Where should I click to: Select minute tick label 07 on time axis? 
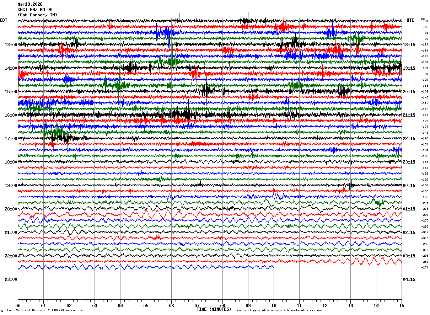pos(197,306)
